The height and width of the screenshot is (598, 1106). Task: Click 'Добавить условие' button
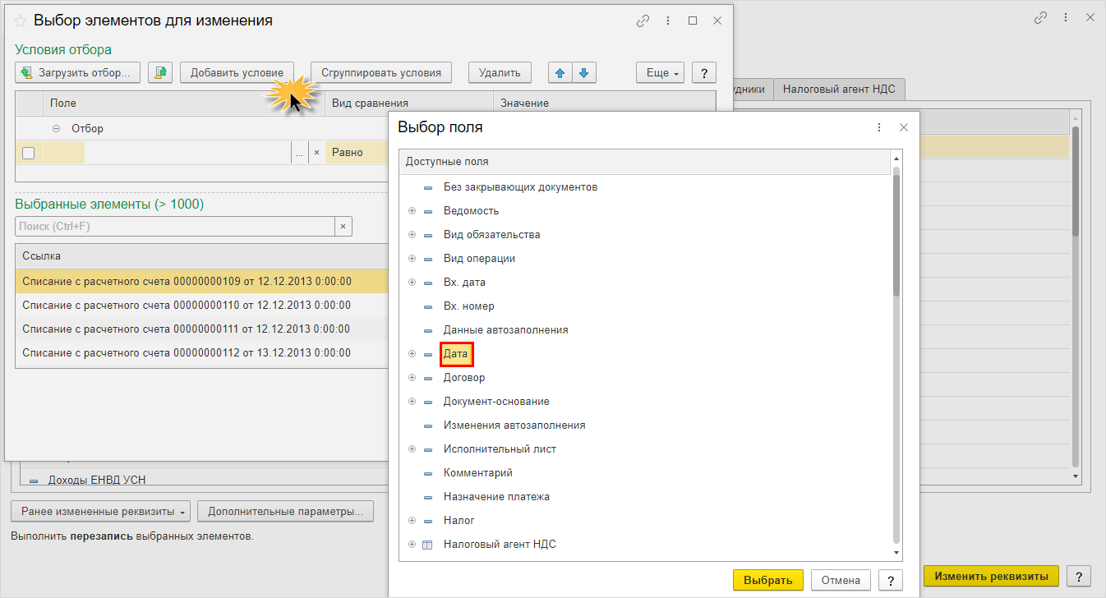[237, 72]
